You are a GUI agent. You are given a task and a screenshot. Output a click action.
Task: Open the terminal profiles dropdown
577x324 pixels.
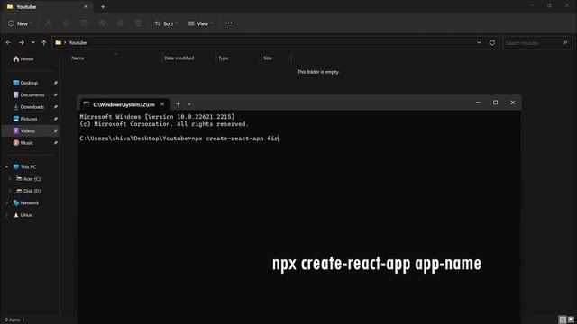coord(189,104)
